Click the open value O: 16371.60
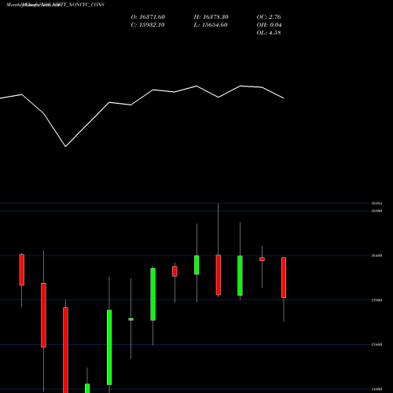The width and height of the screenshot is (393, 393). [148, 17]
